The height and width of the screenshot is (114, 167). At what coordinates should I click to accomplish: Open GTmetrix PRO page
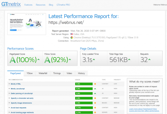coord(63,5)
